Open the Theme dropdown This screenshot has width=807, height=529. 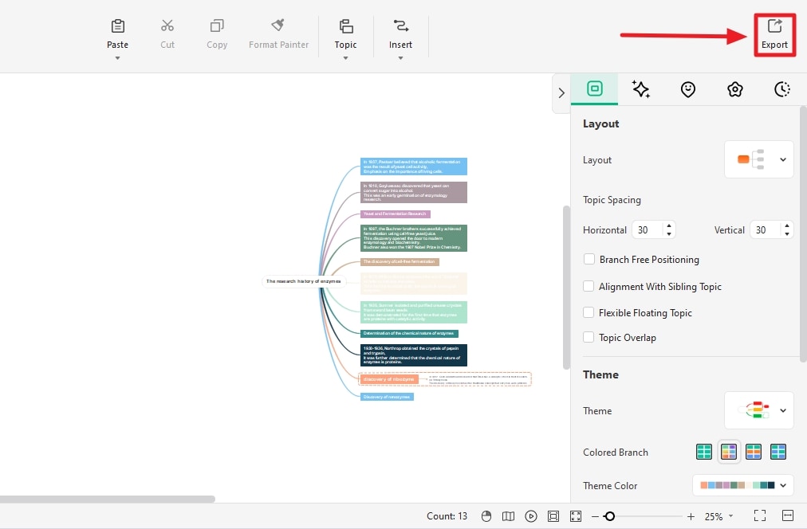click(x=758, y=410)
